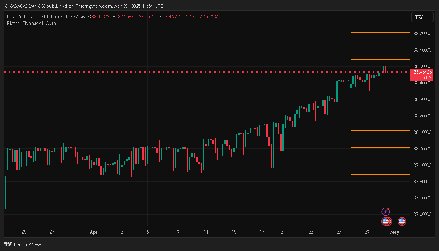Screen dimensions: 439x251
Task: Click the XxXABACADEMYXxX publisher header text
Action: click(x=26, y=6)
